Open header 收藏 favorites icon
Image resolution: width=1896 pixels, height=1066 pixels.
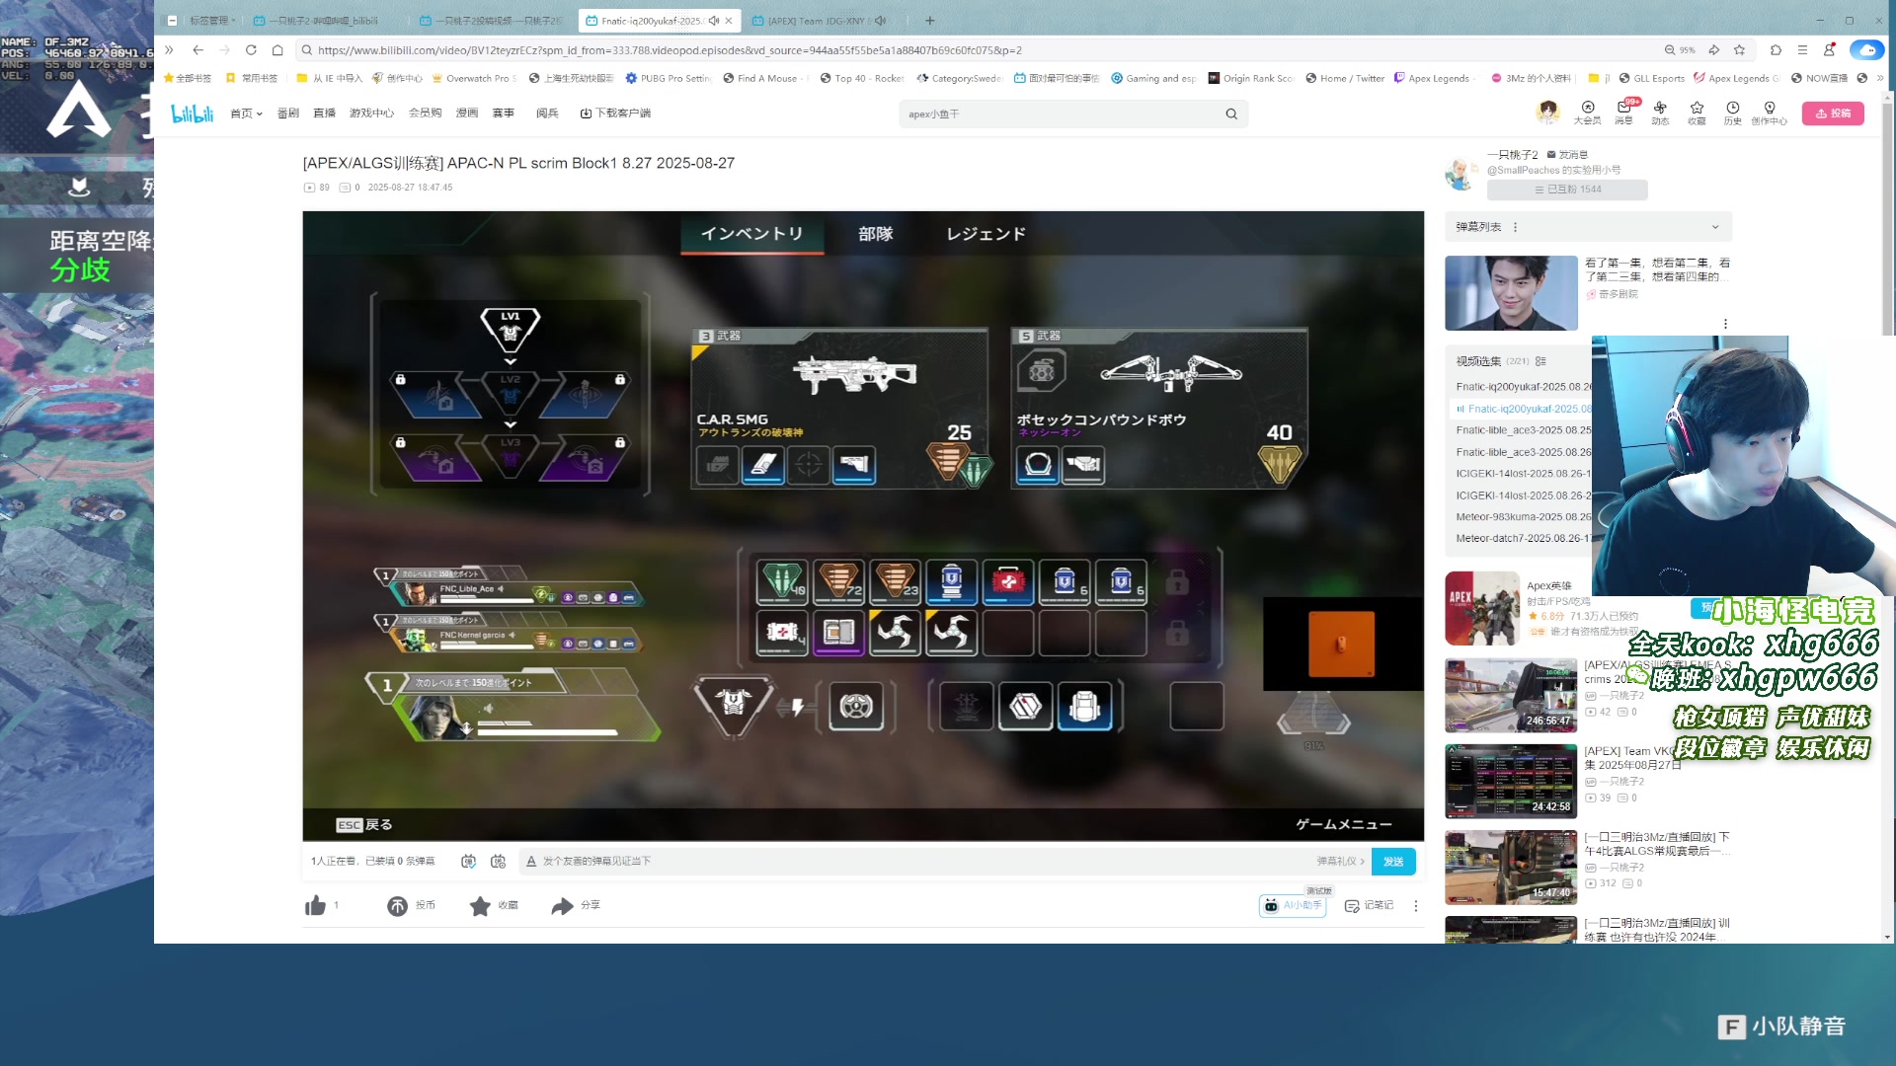[x=1697, y=113]
